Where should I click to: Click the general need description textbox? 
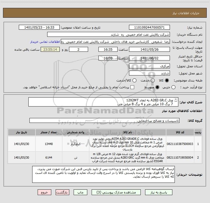(103, 102)
